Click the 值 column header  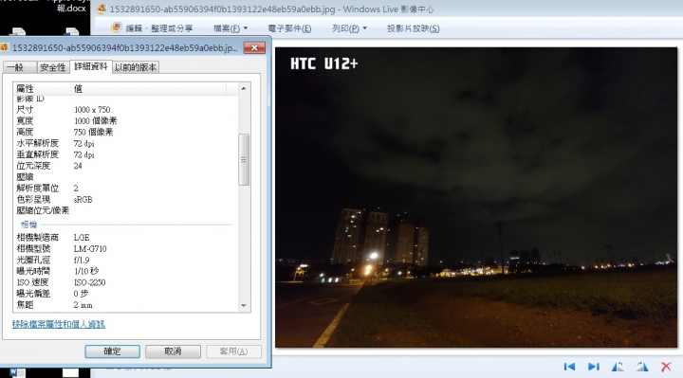click(148, 89)
